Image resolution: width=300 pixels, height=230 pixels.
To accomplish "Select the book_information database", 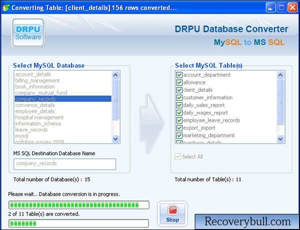I will 63,86.
